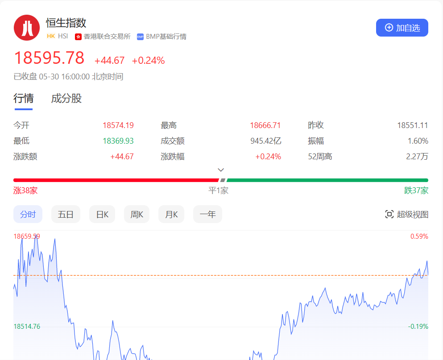Switch chart to 周K view

(137, 214)
